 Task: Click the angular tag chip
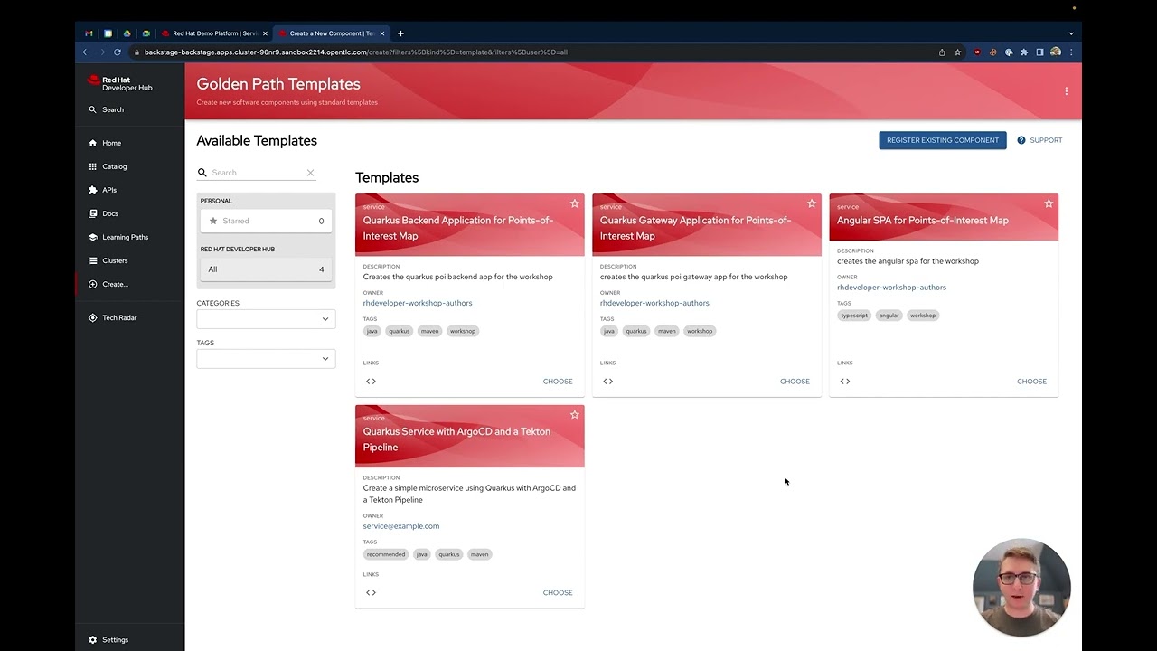(889, 316)
